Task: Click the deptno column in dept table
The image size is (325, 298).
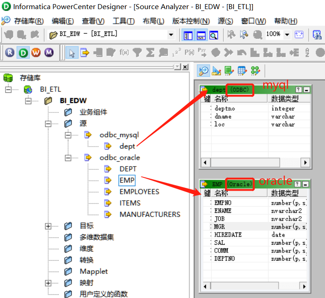Action: point(225,108)
